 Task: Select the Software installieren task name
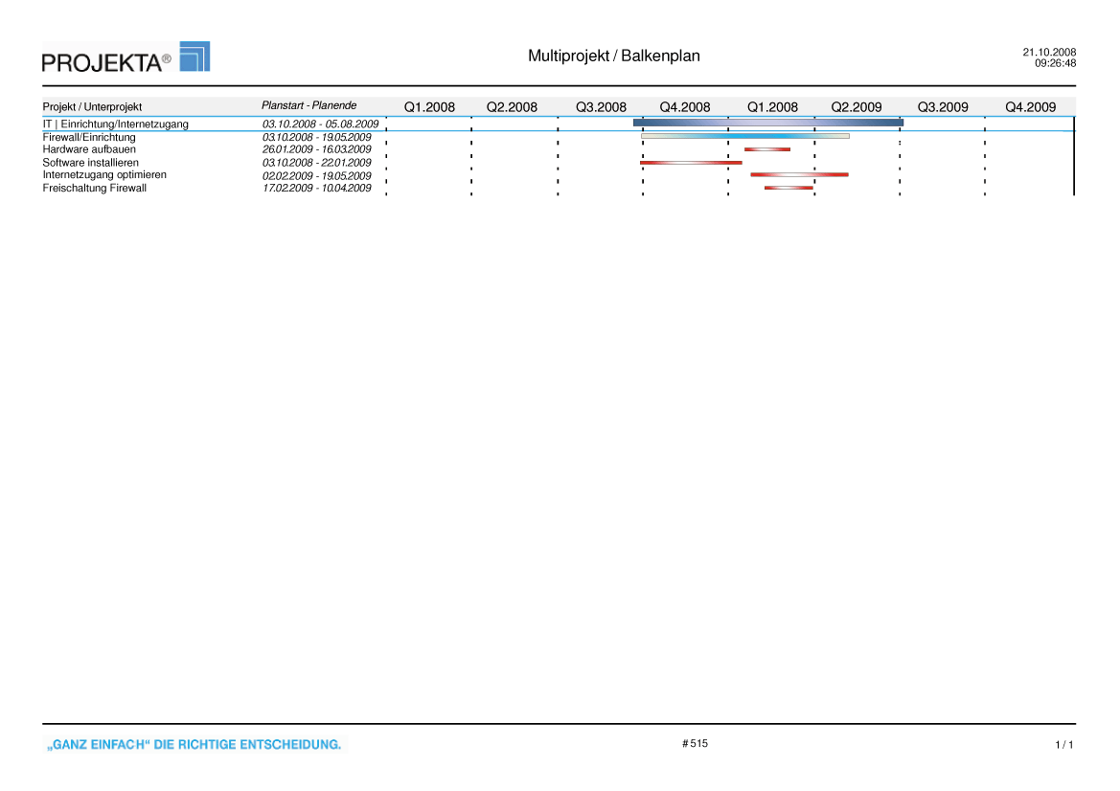pos(90,163)
